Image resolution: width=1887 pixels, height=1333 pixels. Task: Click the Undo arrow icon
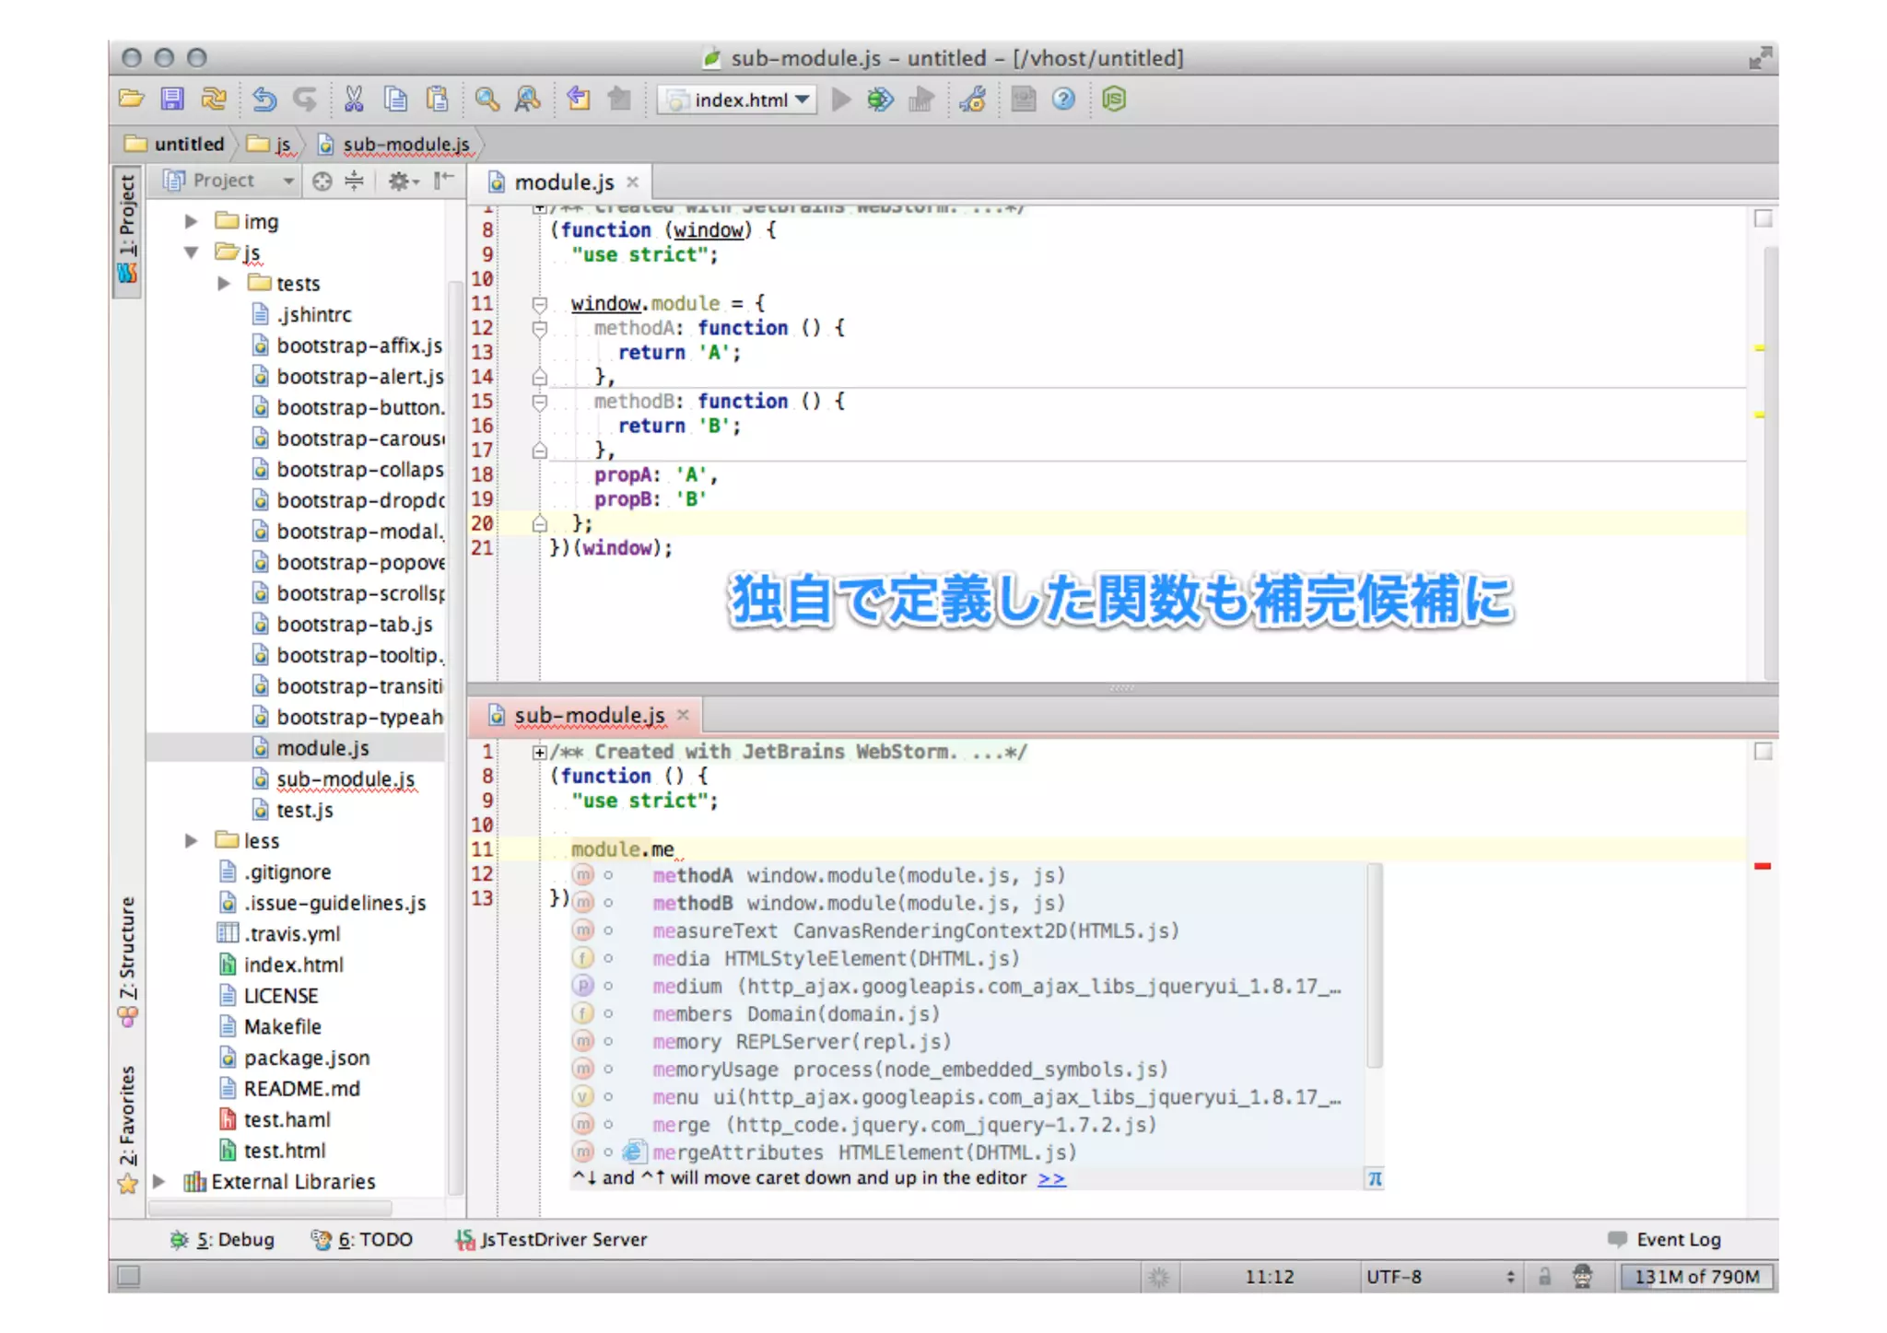pos(264,99)
